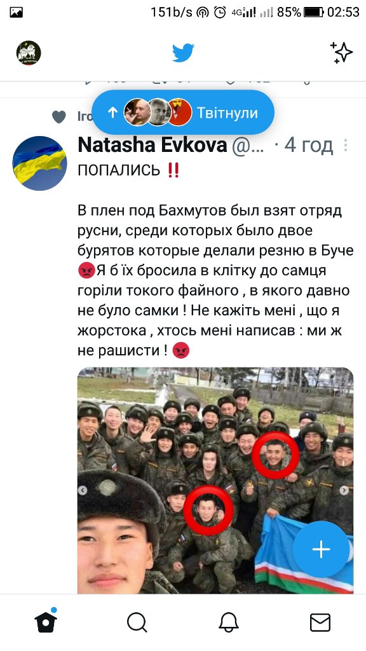This screenshot has height=651, width=366.
Task: Tap the gallery icon in status bar
Action: tap(16, 13)
